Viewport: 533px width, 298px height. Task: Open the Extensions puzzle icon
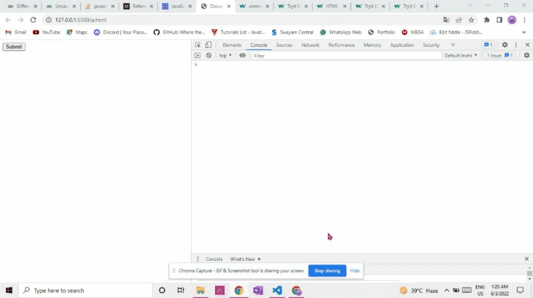tap(487, 20)
